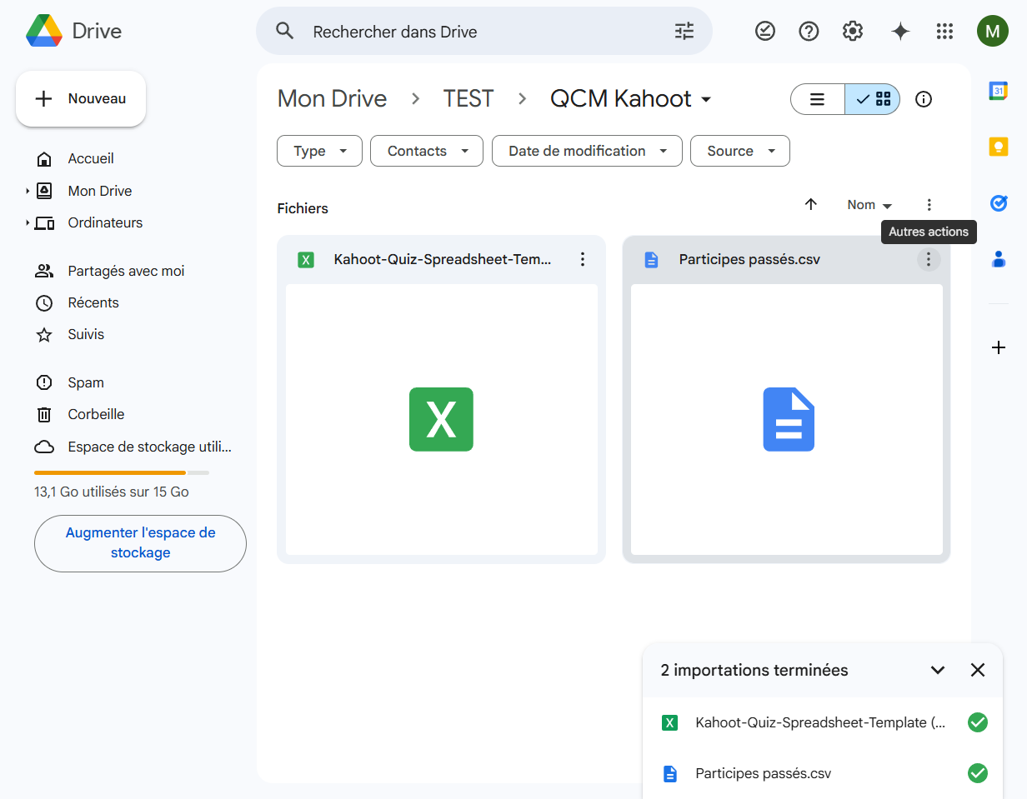
Task: Open Autres actions for Participes passés.csv
Action: 929,259
